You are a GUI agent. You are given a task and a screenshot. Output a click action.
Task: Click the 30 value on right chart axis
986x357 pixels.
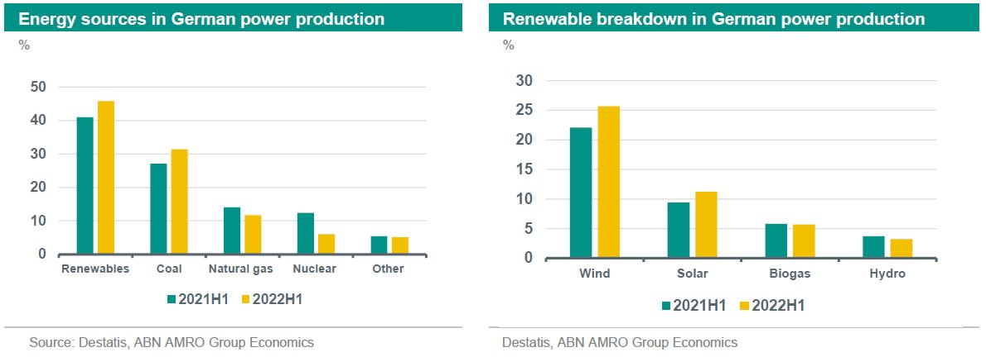(524, 81)
